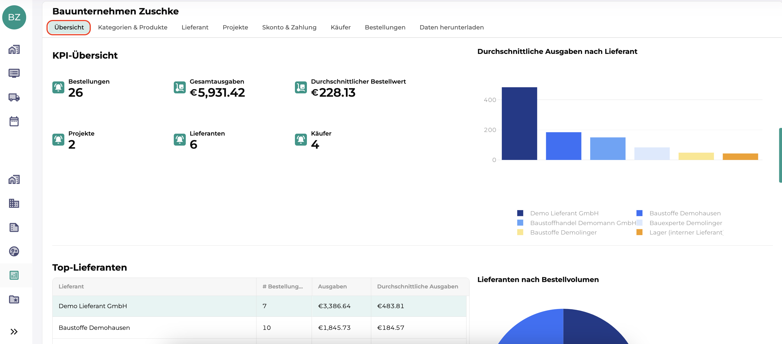Switch to Kategorien & Produkte tab

coord(133,28)
